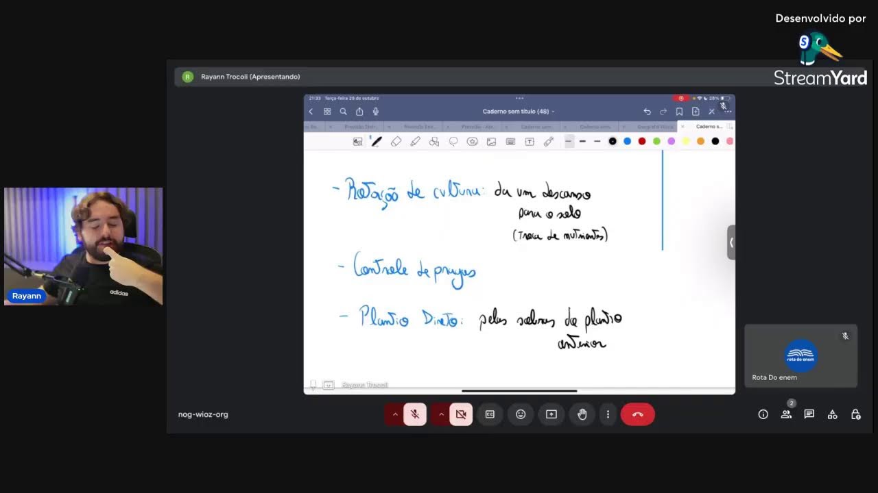Bookmark the current notebook page
The width and height of the screenshot is (878, 493).
point(679,112)
